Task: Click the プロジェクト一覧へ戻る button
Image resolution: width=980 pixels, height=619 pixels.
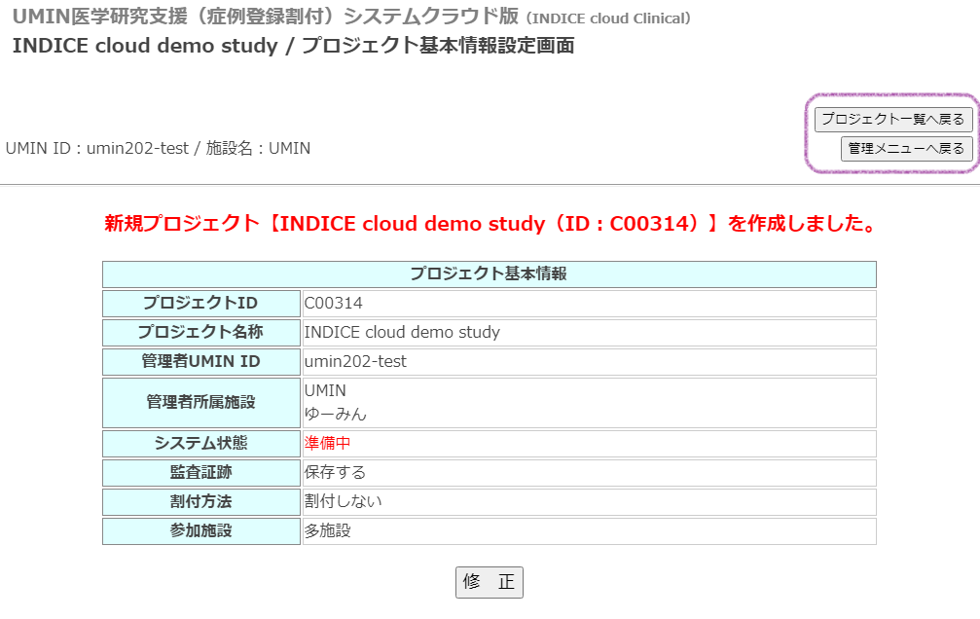Action: tap(892, 119)
